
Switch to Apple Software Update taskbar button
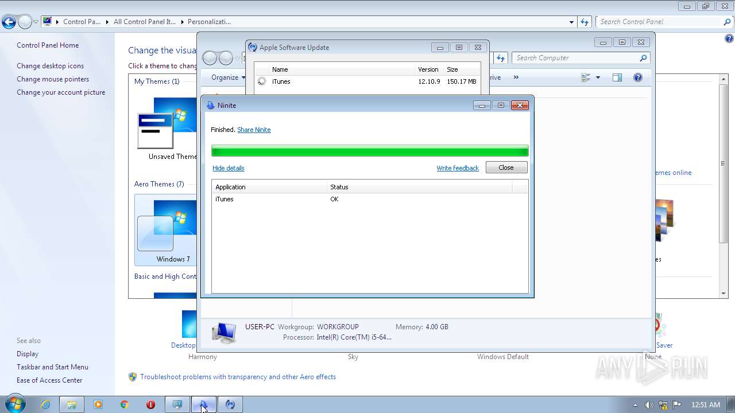pyautogui.click(x=230, y=404)
